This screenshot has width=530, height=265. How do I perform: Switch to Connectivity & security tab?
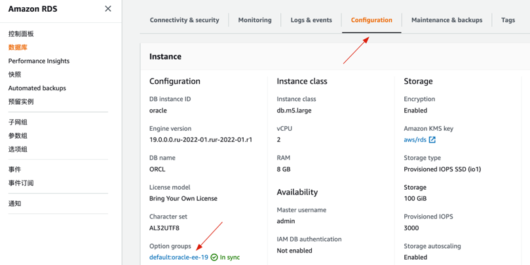[x=184, y=20]
